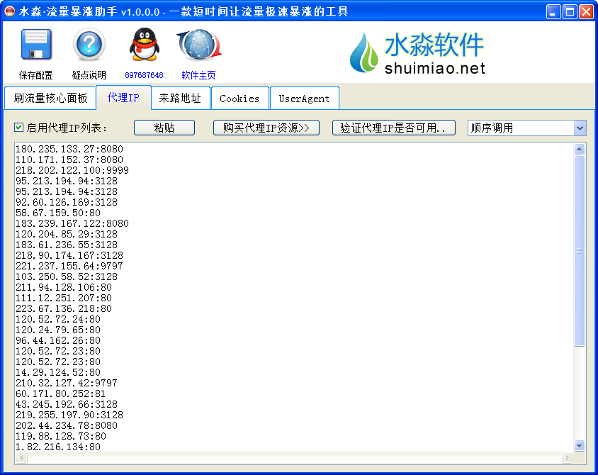Click the line 202.44.234.78:8080
Viewport: 598px width, 475px height.
point(67,426)
